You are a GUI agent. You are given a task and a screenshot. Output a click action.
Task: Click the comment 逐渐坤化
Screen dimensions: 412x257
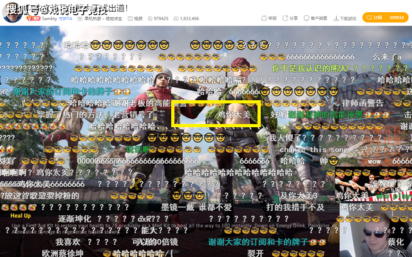[x=75, y=218]
